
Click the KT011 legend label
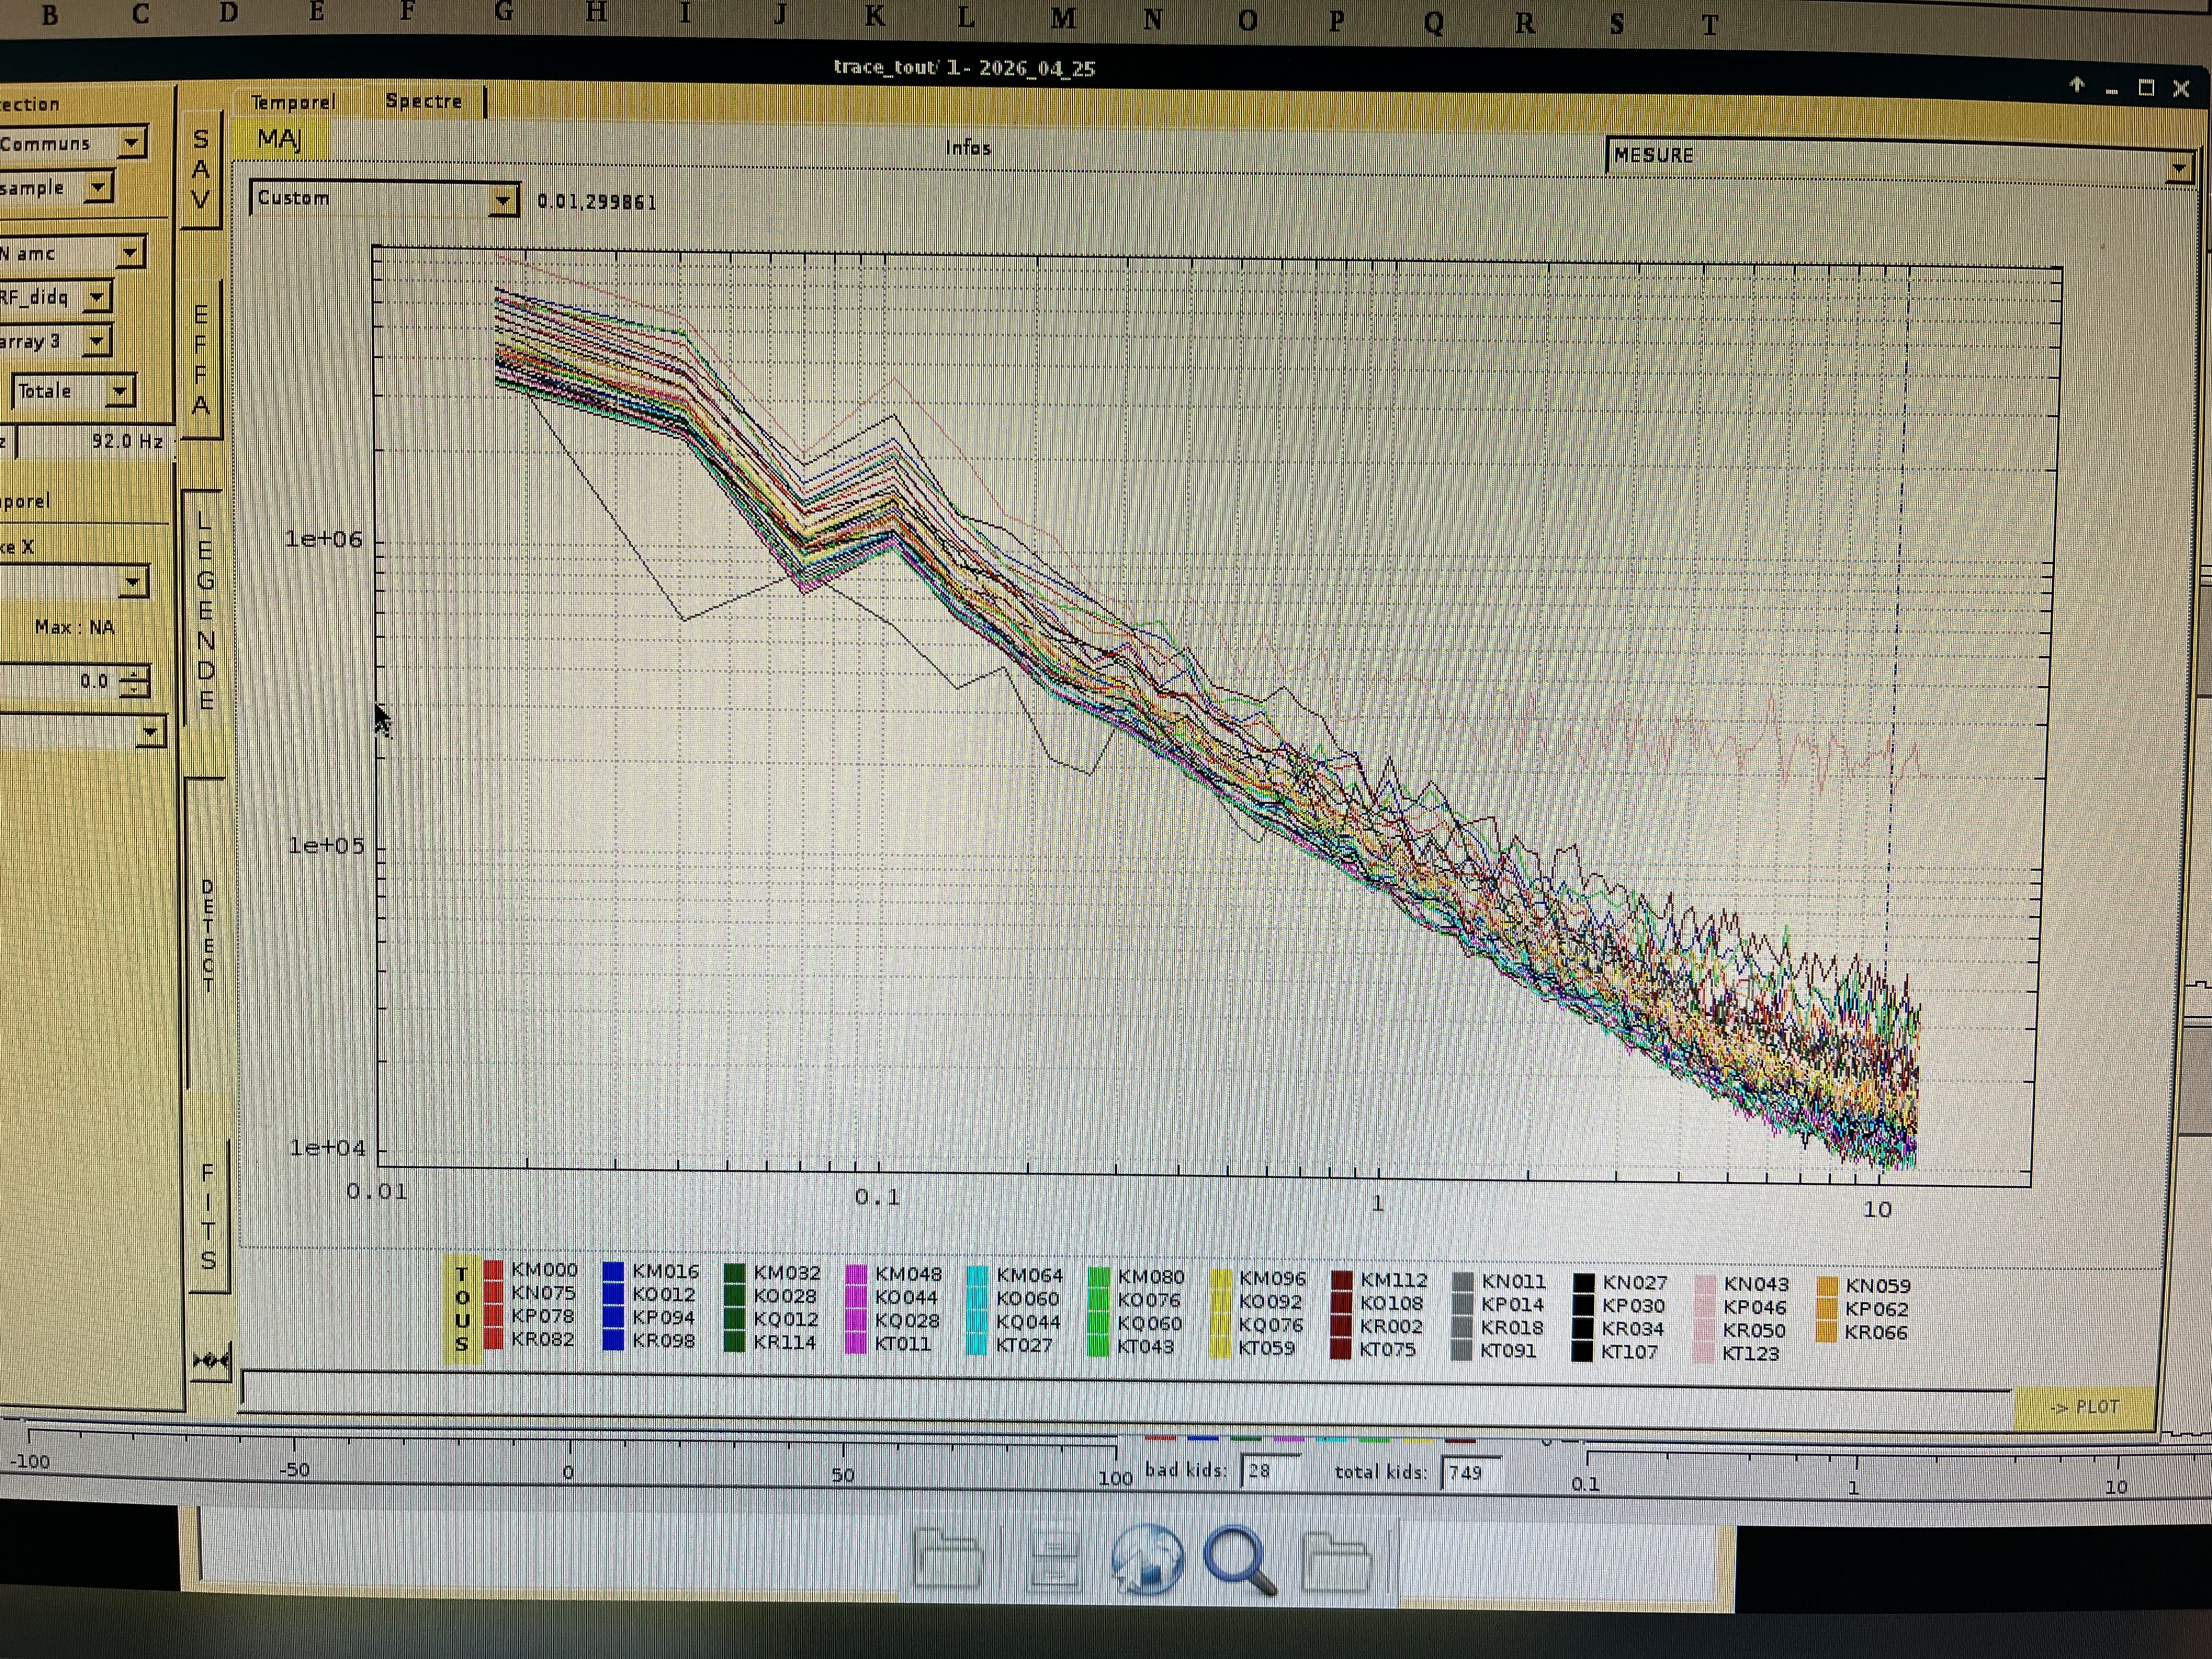[x=903, y=1344]
